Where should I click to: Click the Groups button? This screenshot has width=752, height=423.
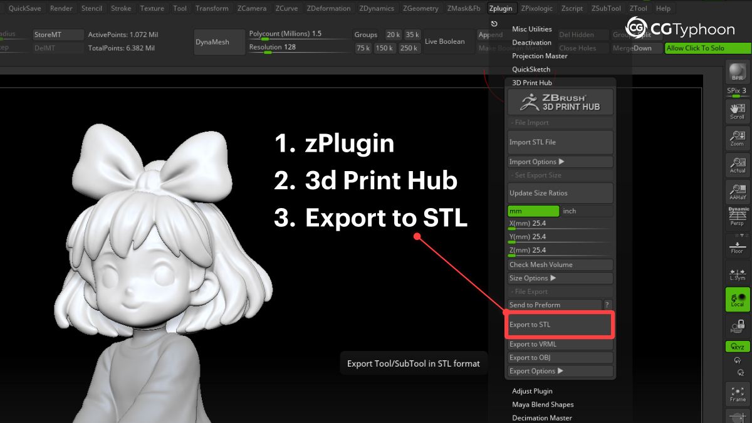366,35
